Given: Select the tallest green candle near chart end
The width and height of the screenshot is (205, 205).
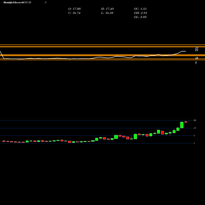Looking at the screenshot, I should 182,125.
